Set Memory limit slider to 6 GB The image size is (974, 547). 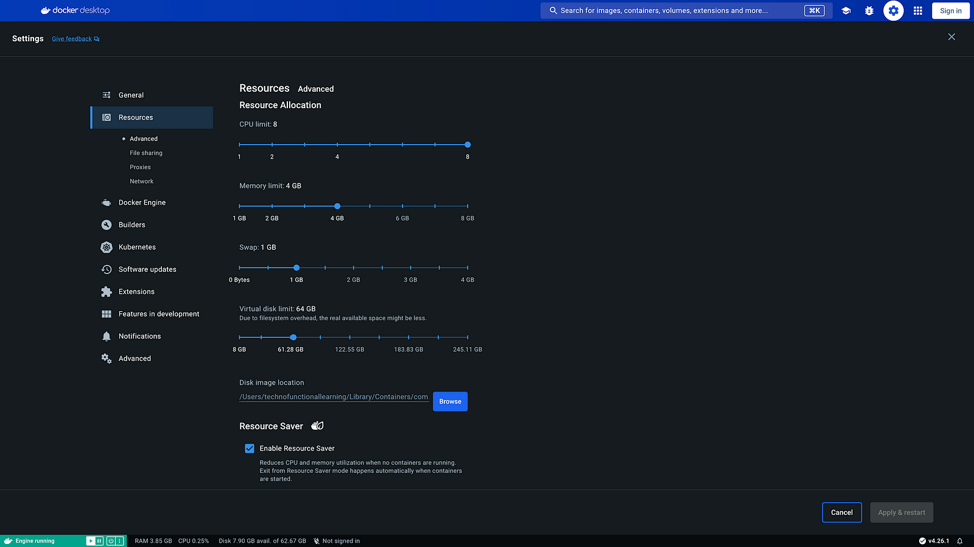click(x=402, y=206)
